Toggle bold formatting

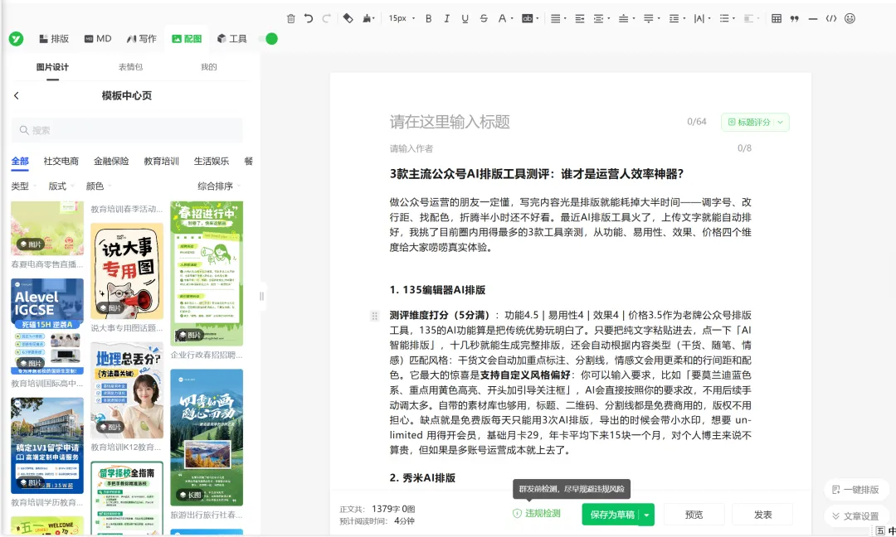click(429, 18)
